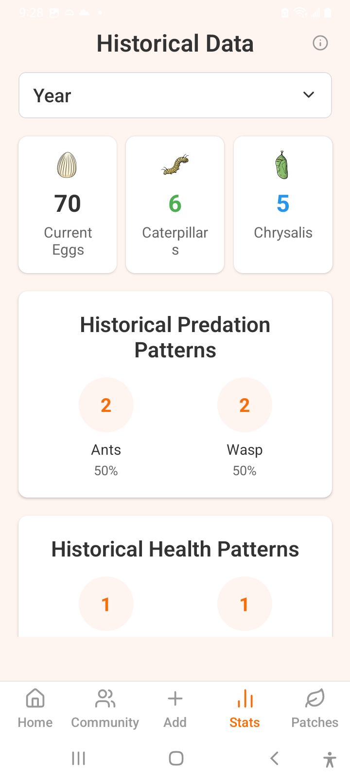The width and height of the screenshot is (350, 779).
Task: Open the Patches leaf tab
Action: (x=315, y=708)
